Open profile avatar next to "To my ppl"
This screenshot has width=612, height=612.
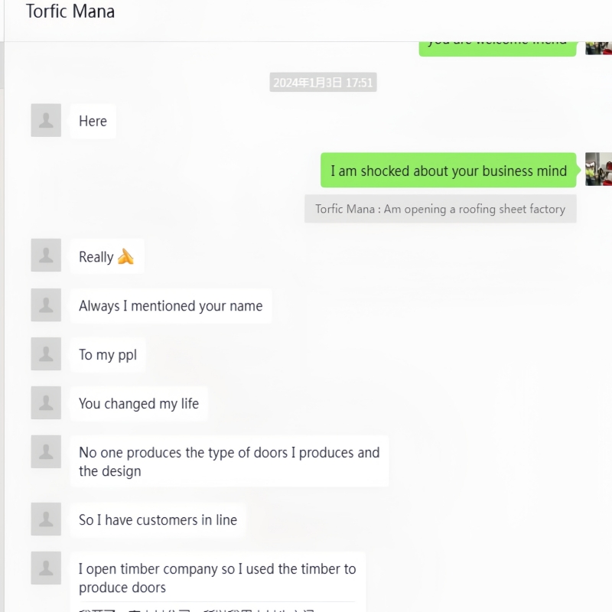(x=46, y=354)
